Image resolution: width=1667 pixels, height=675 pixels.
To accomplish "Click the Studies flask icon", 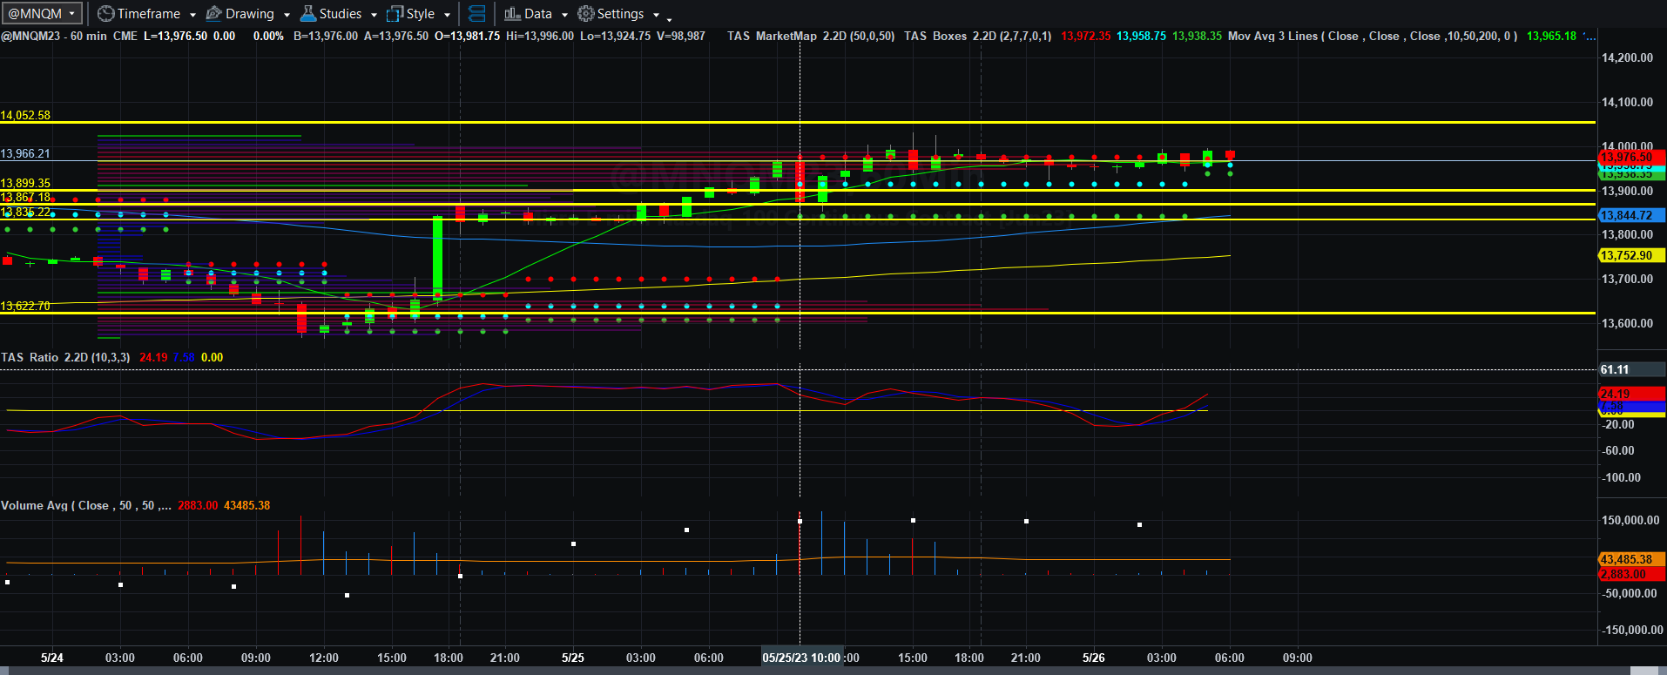I will 308,14.
